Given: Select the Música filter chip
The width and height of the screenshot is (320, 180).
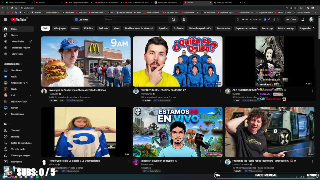Looking at the screenshot, I should [75, 28].
